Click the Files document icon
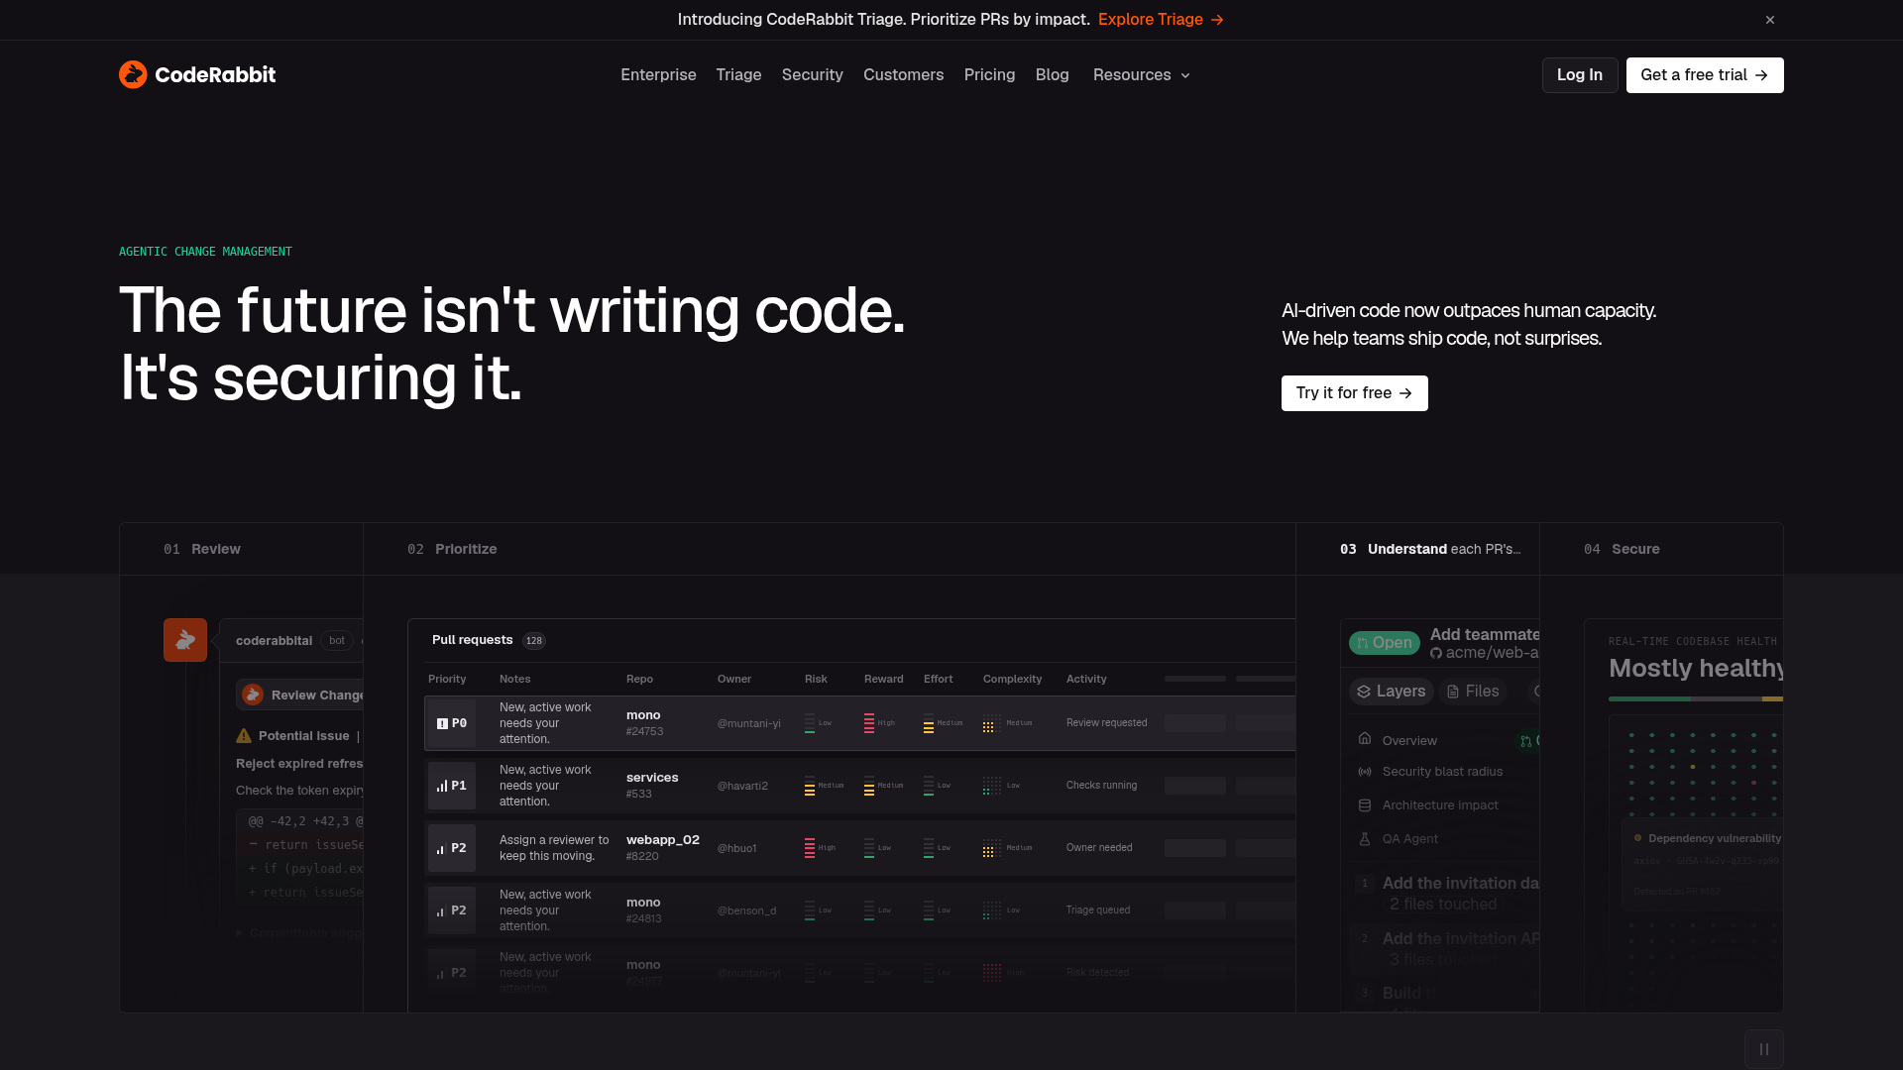Viewport: 1903px width, 1070px height. (x=1453, y=692)
